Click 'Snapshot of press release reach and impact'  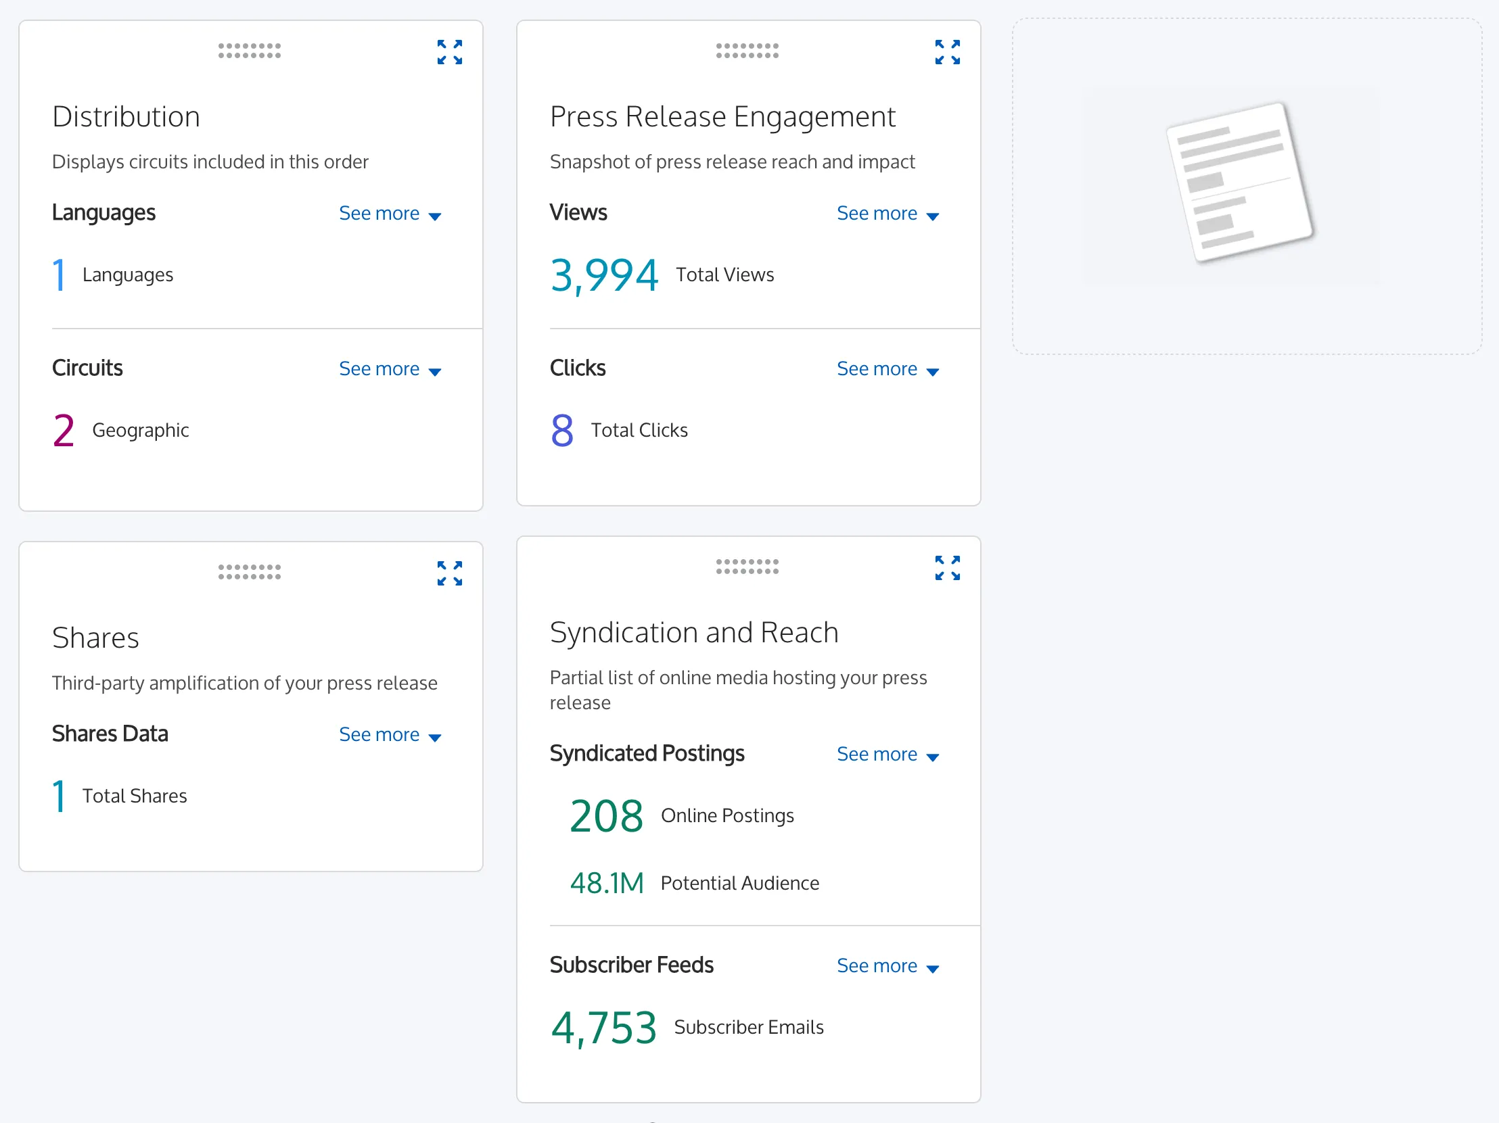(732, 162)
